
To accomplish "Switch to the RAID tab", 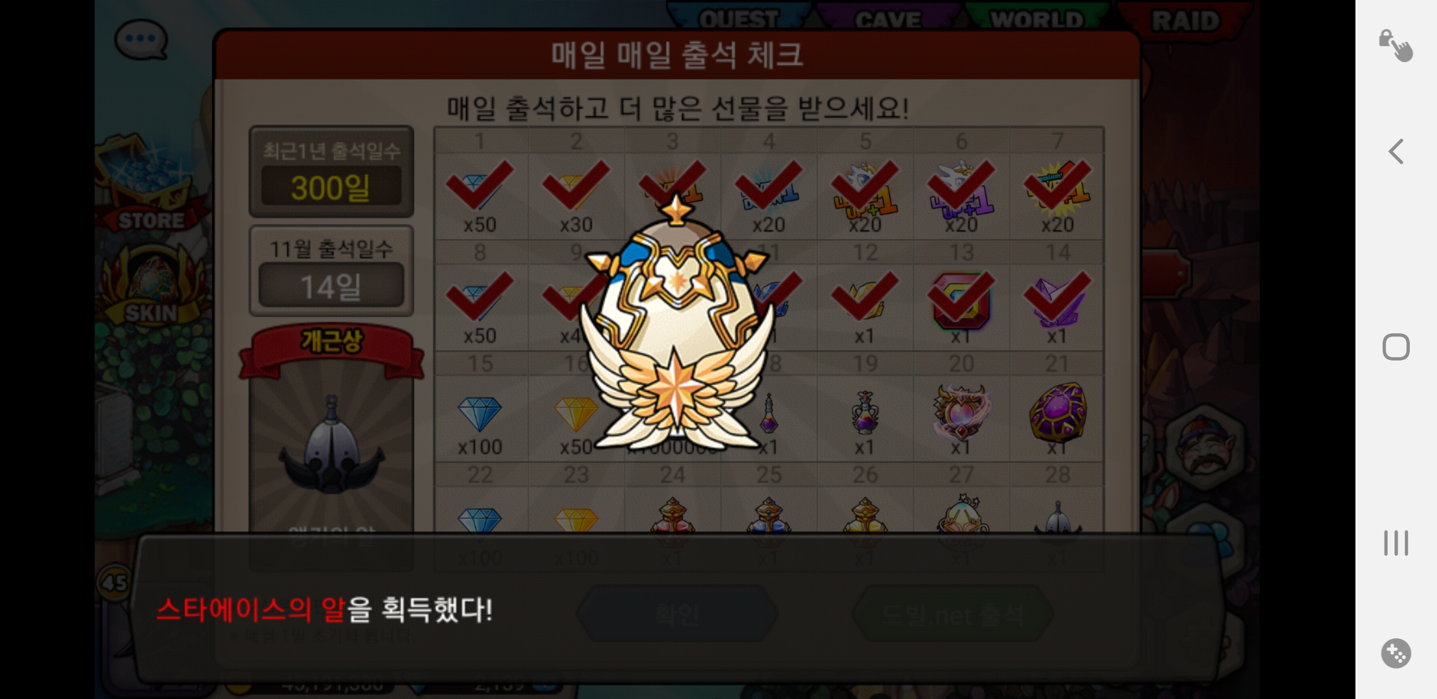I will pyautogui.click(x=1185, y=19).
